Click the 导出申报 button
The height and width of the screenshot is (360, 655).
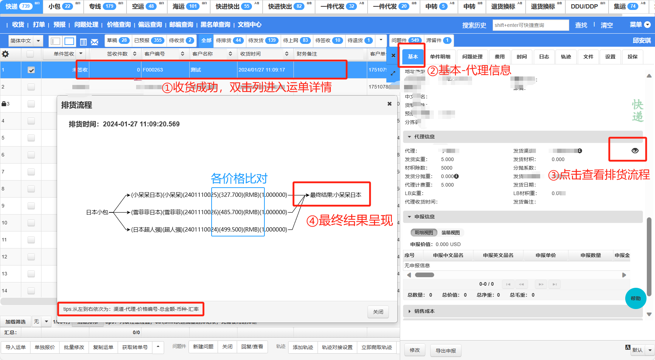coord(446,350)
